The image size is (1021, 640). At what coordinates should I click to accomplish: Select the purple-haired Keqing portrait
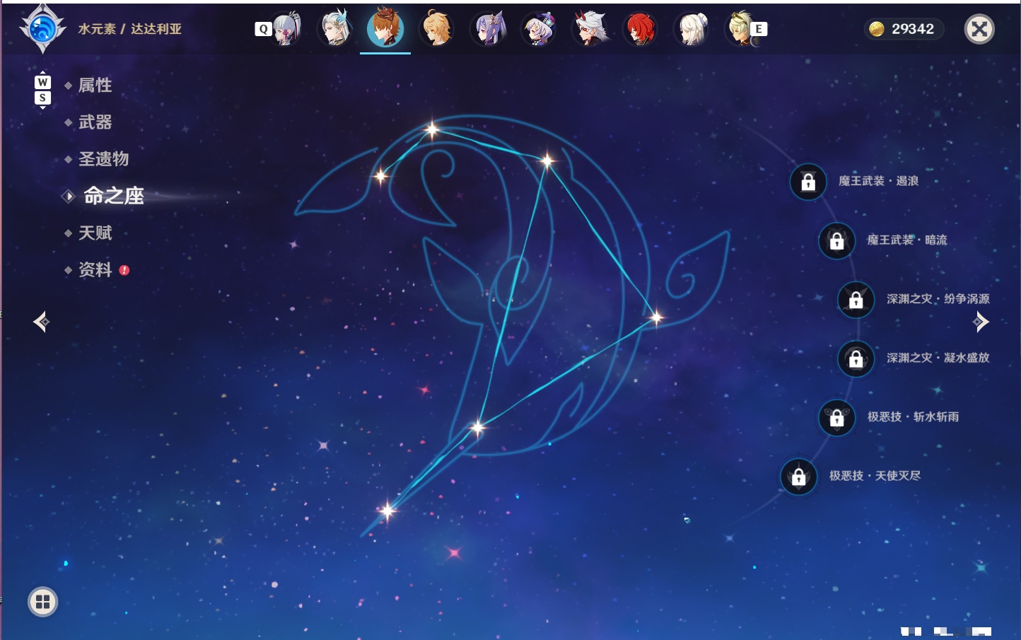489,29
